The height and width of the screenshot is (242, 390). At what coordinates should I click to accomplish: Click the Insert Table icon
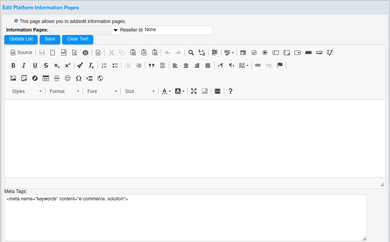(46, 78)
